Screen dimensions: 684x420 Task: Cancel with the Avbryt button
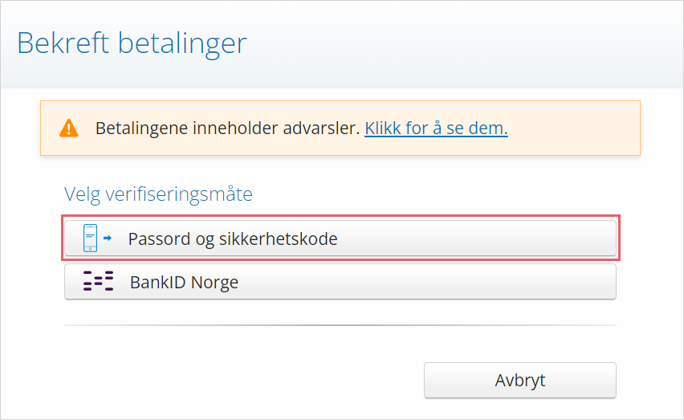[520, 381]
